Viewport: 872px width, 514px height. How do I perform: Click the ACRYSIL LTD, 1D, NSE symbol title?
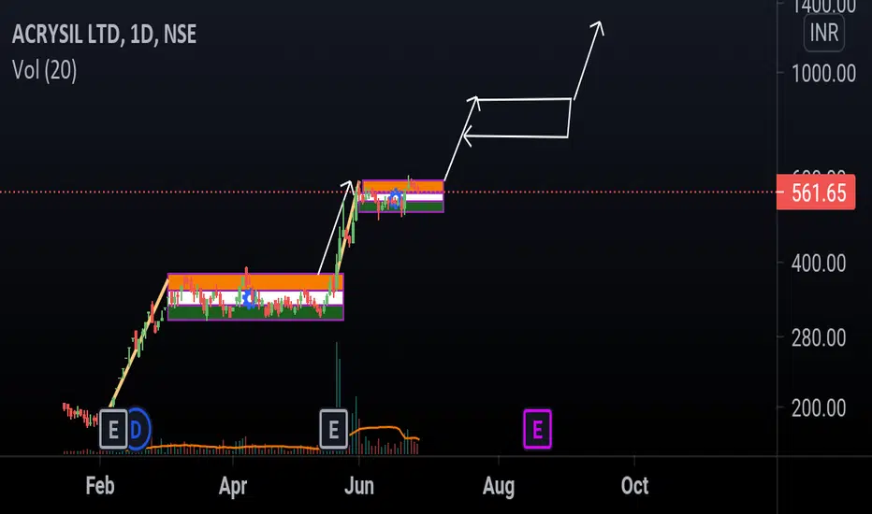(x=104, y=35)
